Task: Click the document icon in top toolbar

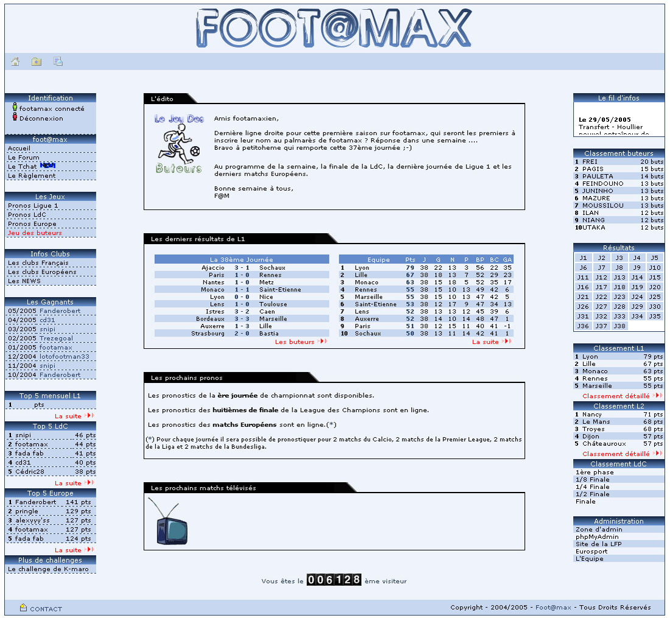Action: tap(58, 61)
